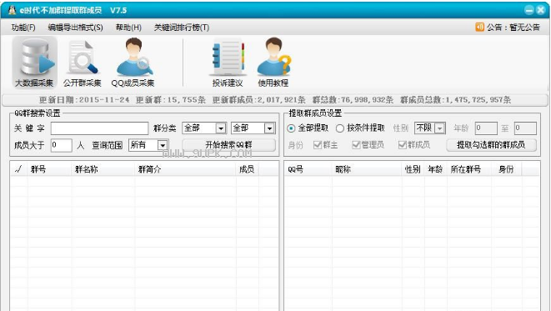This screenshot has width=551, height=311.
Task: Toggle the 群主 checkbox
Action: [x=318, y=145]
